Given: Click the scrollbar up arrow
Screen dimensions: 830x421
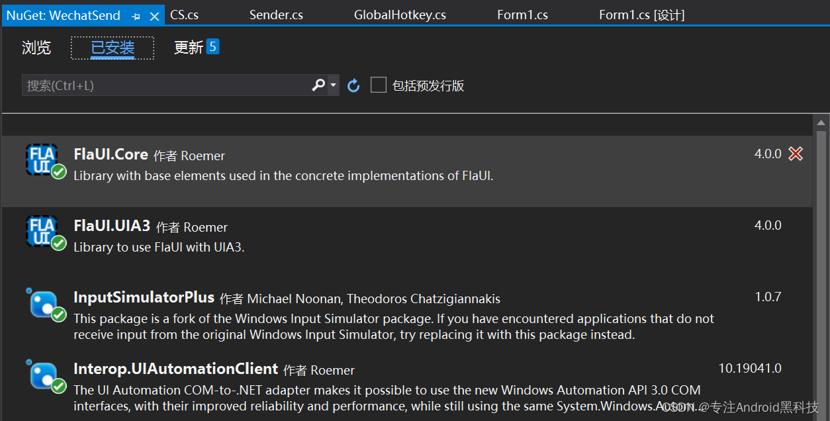Looking at the screenshot, I should click(821, 122).
